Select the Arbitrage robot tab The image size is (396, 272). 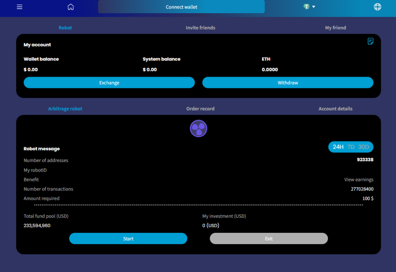coord(65,109)
